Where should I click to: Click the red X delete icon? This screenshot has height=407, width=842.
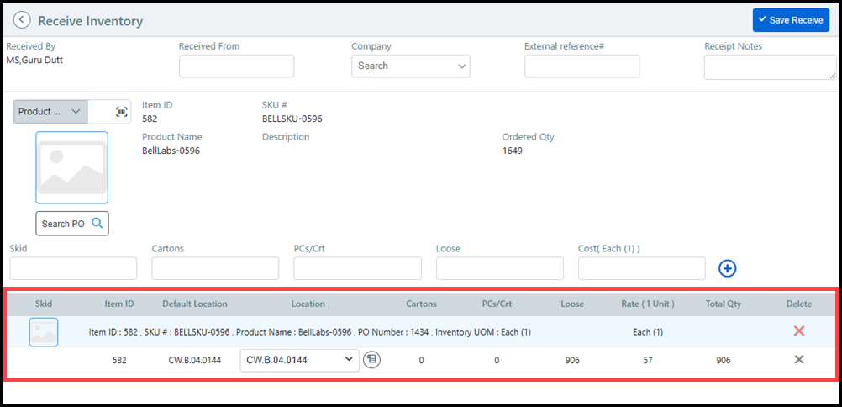(x=798, y=331)
